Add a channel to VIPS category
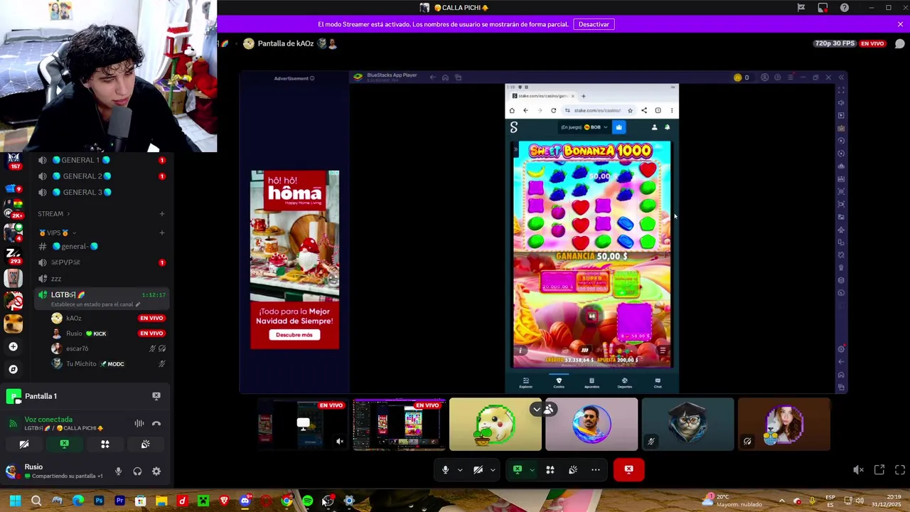Viewport: 910px width, 512px height. pyautogui.click(x=161, y=233)
